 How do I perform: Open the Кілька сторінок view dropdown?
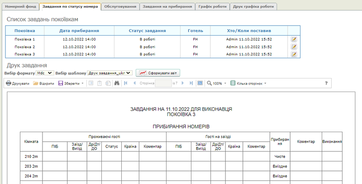pos(248,83)
